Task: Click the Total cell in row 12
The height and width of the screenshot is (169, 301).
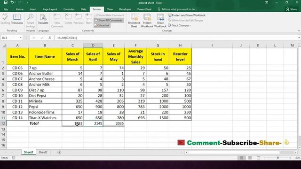Action: (x=45, y=123)
